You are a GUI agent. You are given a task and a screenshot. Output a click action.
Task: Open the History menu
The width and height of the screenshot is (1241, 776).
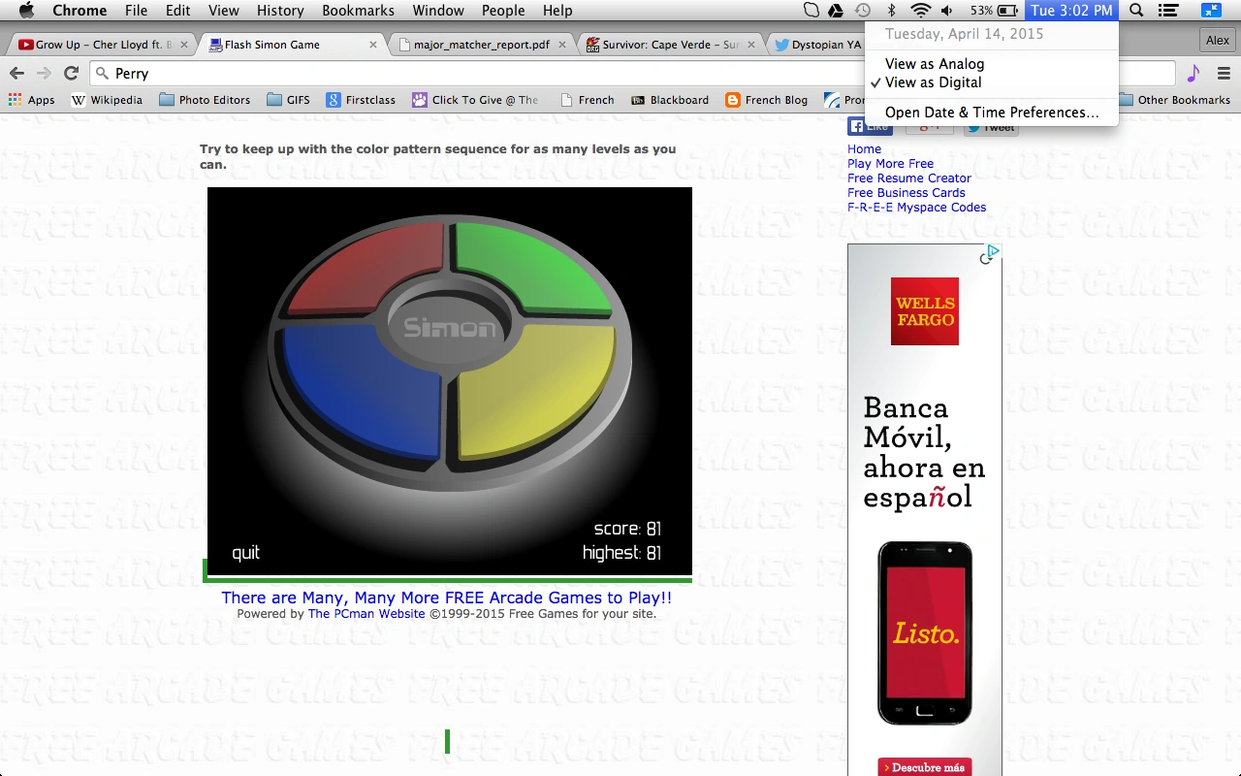click(x=280, y=11)
